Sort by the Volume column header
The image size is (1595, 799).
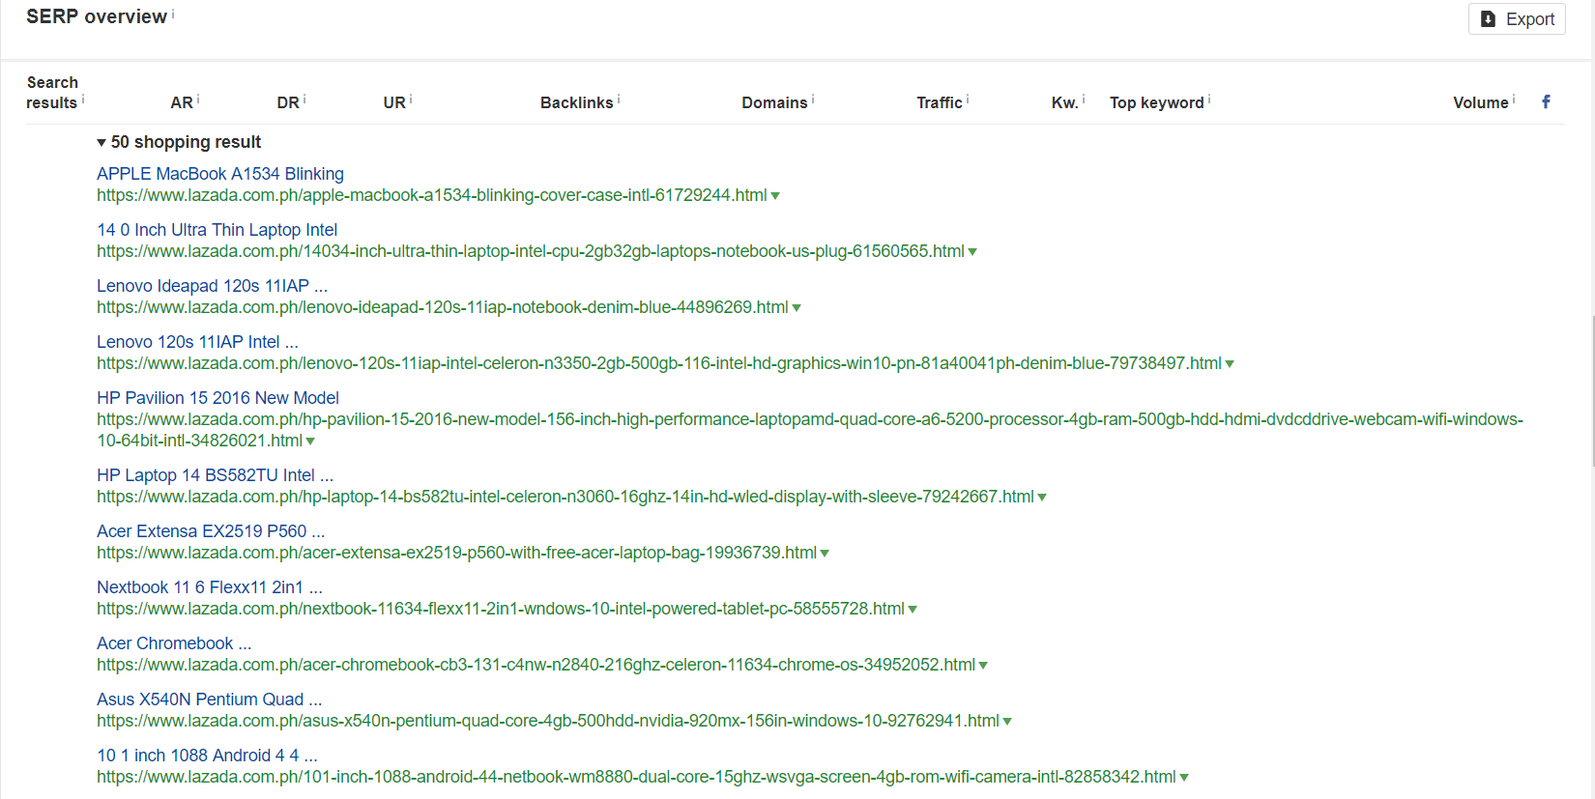1480,102
